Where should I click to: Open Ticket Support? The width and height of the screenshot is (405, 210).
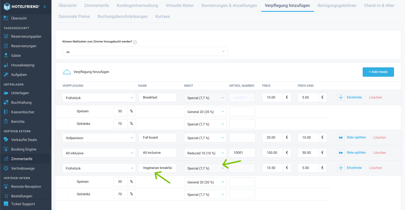[23, 204]
